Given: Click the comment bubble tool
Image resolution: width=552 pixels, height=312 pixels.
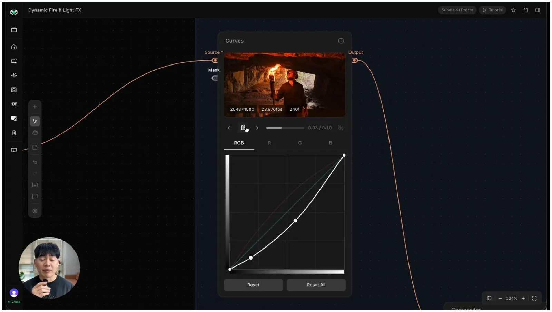Looking at the screenshot, I should click(x=35, y=197).
